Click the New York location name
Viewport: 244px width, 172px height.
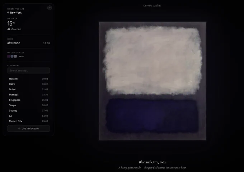tap(16, 13)
